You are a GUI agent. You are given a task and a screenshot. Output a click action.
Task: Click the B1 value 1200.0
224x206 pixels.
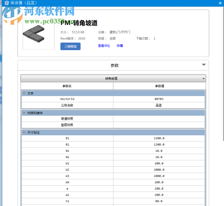pyautogui.click(x=159, y=138)
